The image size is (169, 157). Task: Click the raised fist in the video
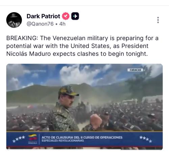tap(96, 120)
